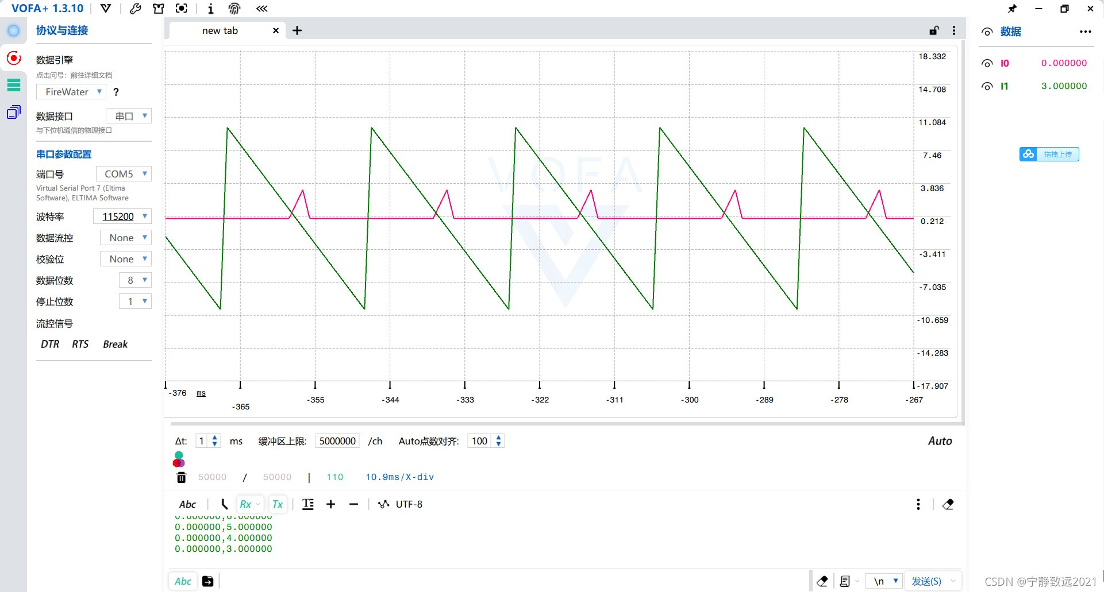Clear buffer with trash icon
Screen dimensions: 1104x592
coord(181,477)
